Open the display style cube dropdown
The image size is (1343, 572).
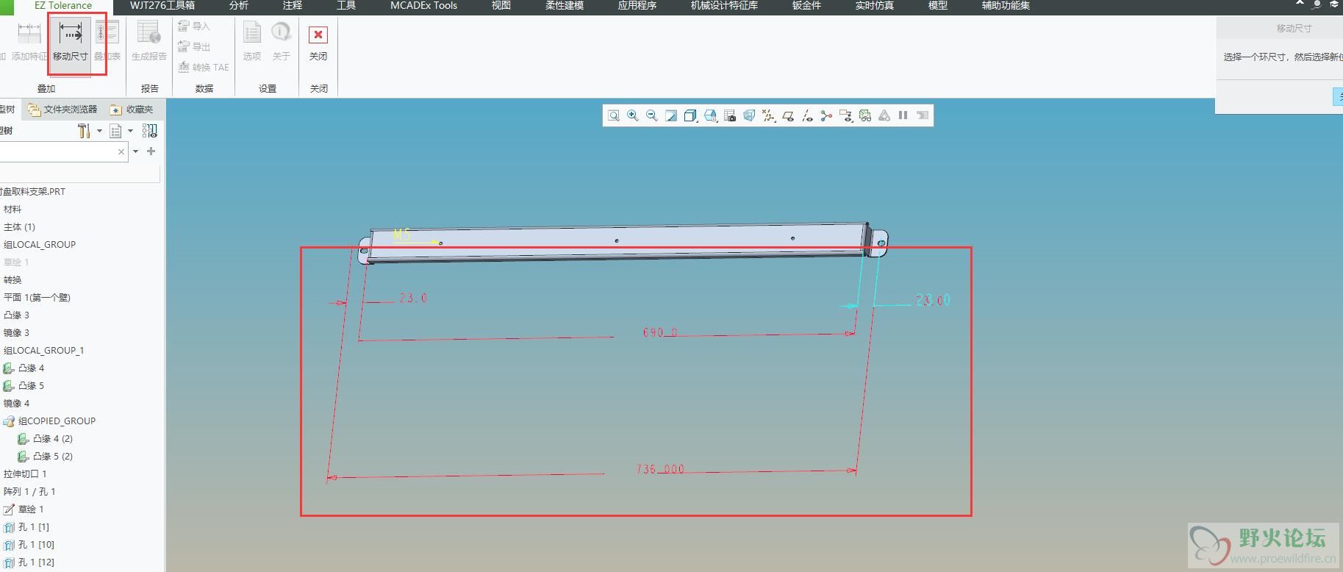click(690, 115)
